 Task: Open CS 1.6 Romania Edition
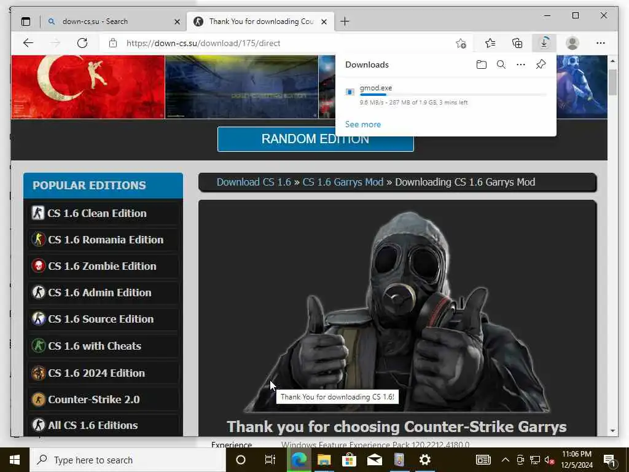coord(103,240)
